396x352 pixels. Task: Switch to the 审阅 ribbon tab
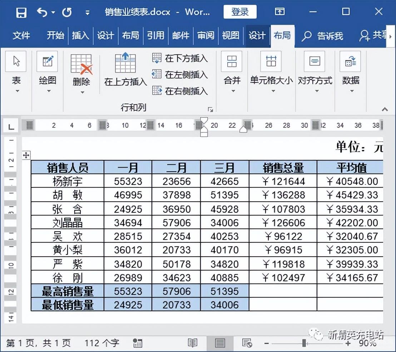click(206, 35)
